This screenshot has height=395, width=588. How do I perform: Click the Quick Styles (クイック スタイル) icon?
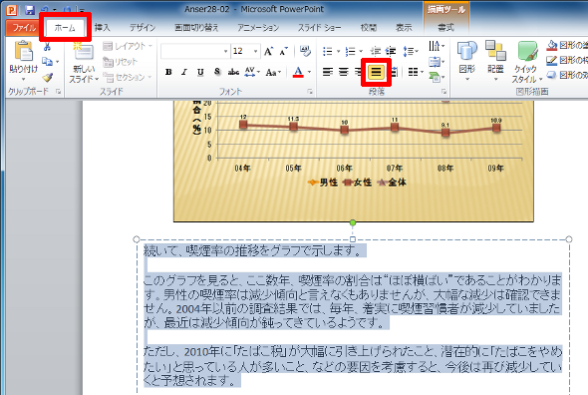point(527,52)
